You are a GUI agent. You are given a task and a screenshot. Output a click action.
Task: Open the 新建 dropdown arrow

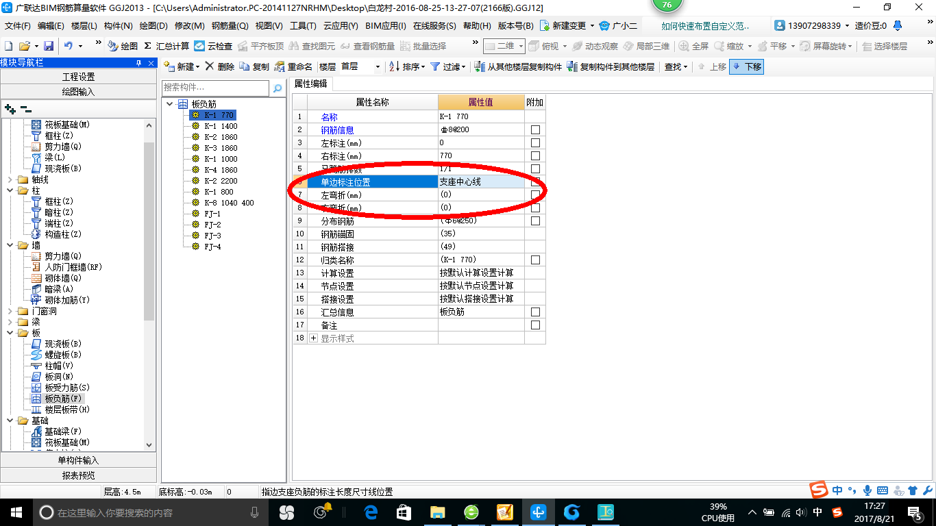(x=197, y=67)
